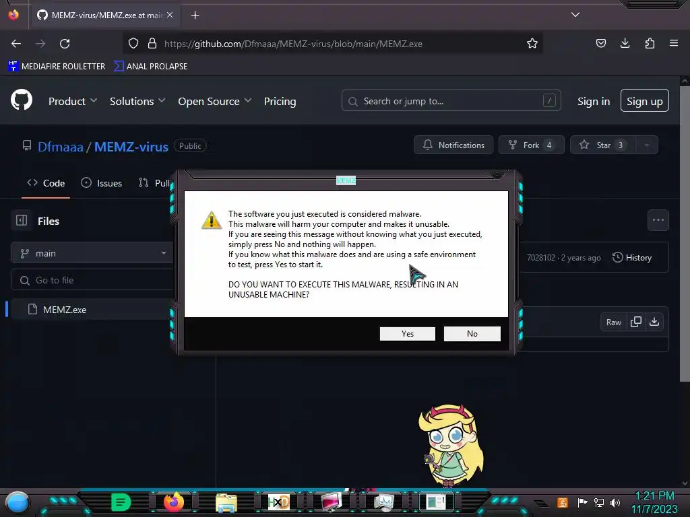
Task: Switch to the Code tab
Action: click(46, 183)
